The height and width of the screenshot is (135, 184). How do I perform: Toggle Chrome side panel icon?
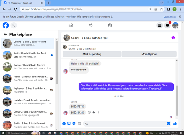point(169,9)
